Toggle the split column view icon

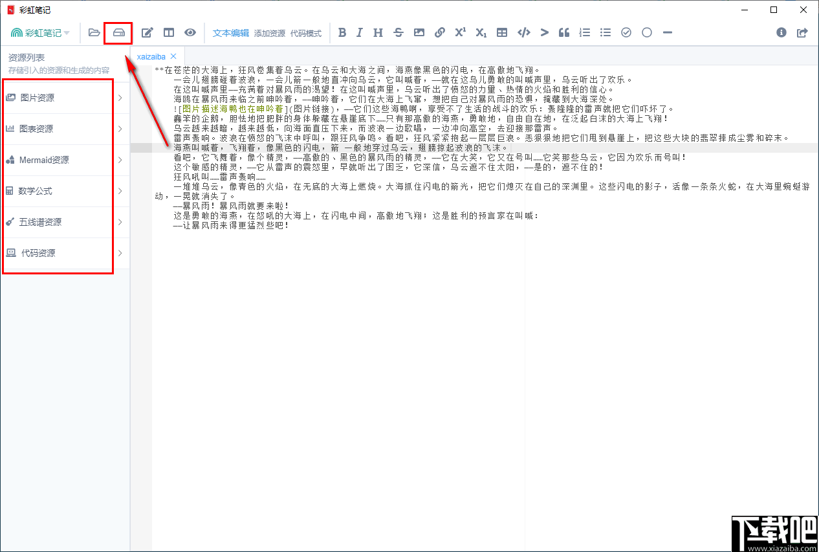point(169,32)
